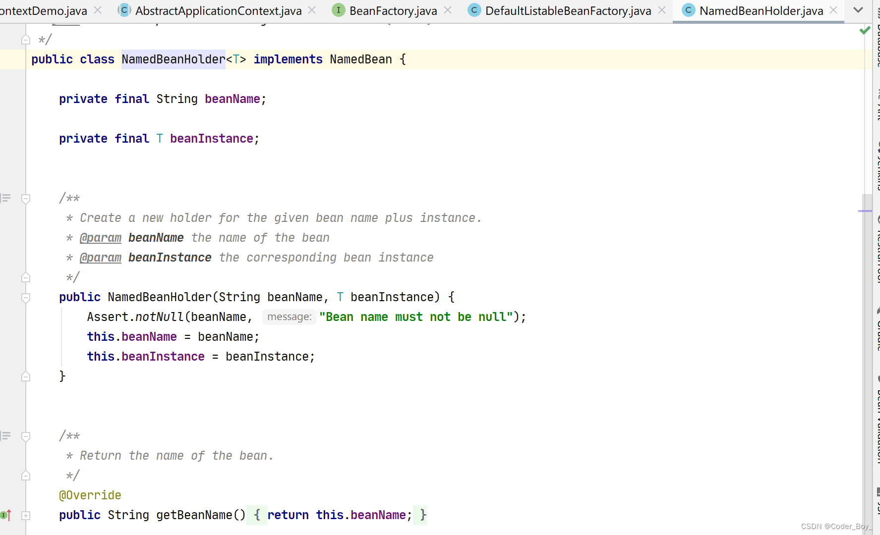
Task: Click the beanName field declaration
Action: pyautogui.click(x=233, y=99)
